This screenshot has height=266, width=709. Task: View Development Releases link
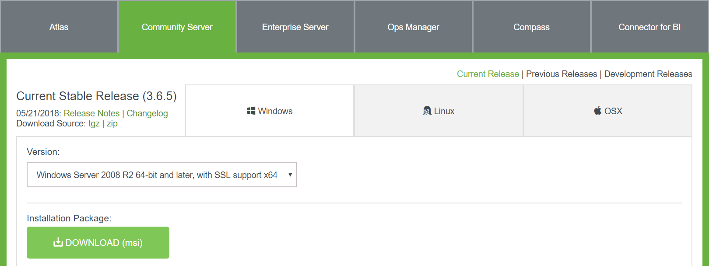coord(648,74)
